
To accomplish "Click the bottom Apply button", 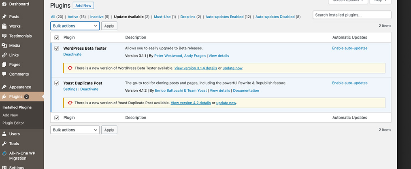I will [109, 130].
